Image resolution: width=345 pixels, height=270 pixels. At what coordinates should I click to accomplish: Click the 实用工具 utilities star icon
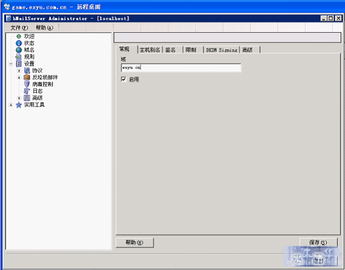click(19, 105)
